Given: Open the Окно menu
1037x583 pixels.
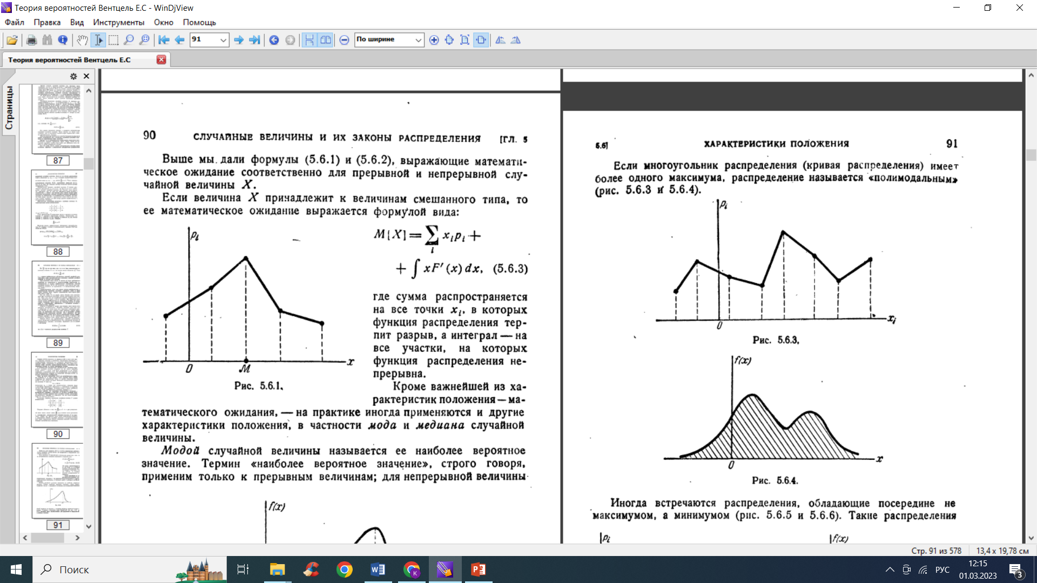Looking at the screenshot, I should [163, 22].
